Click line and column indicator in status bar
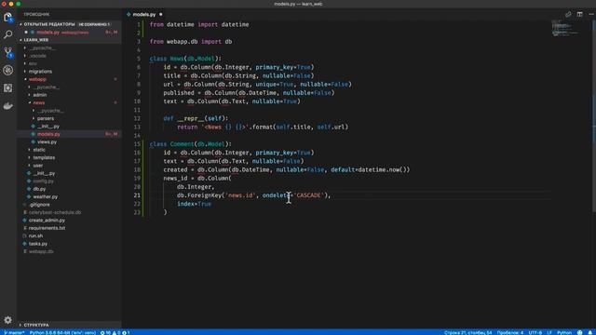 467,332
